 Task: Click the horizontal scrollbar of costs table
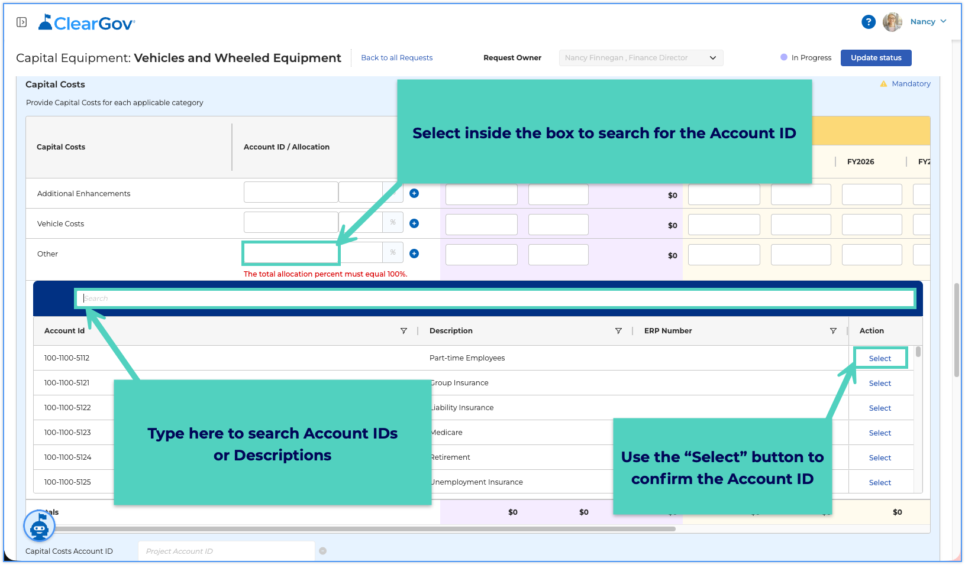[x=366, y=529]
